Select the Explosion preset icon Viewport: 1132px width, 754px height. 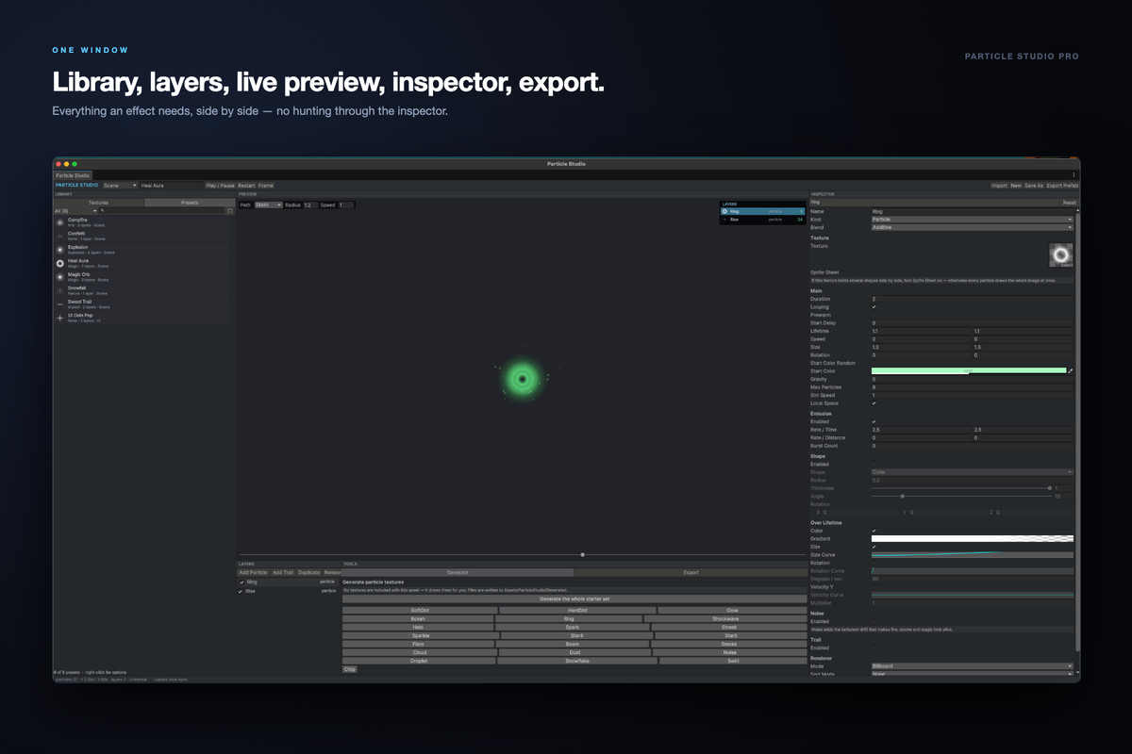[60, 250]
